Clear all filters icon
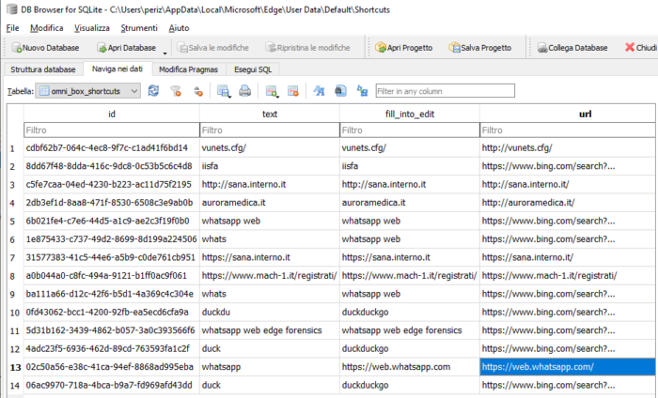 coord(176,91)
